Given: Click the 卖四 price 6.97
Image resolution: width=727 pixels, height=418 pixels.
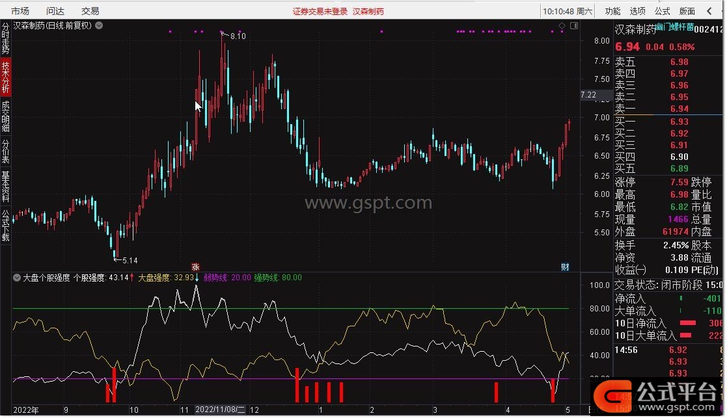Looking at the screenshot, I should click(679, 73).
